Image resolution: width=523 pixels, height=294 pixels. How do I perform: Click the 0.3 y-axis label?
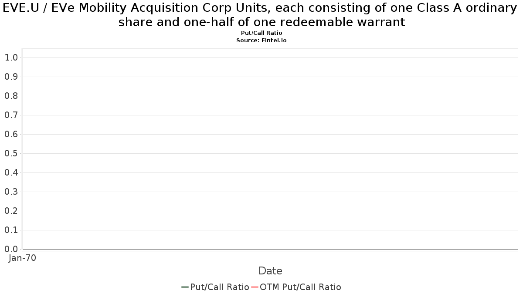click(x=11, y=192)
